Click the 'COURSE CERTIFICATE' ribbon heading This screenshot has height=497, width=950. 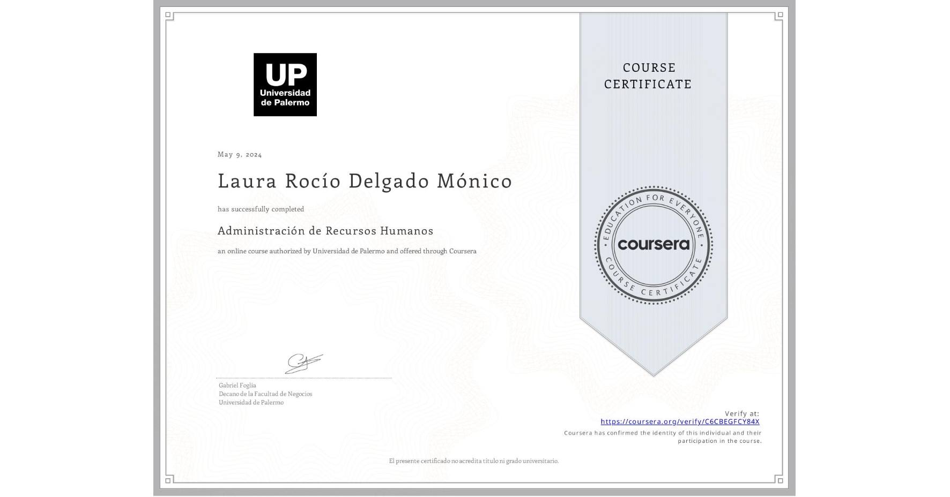coord(648,76)
